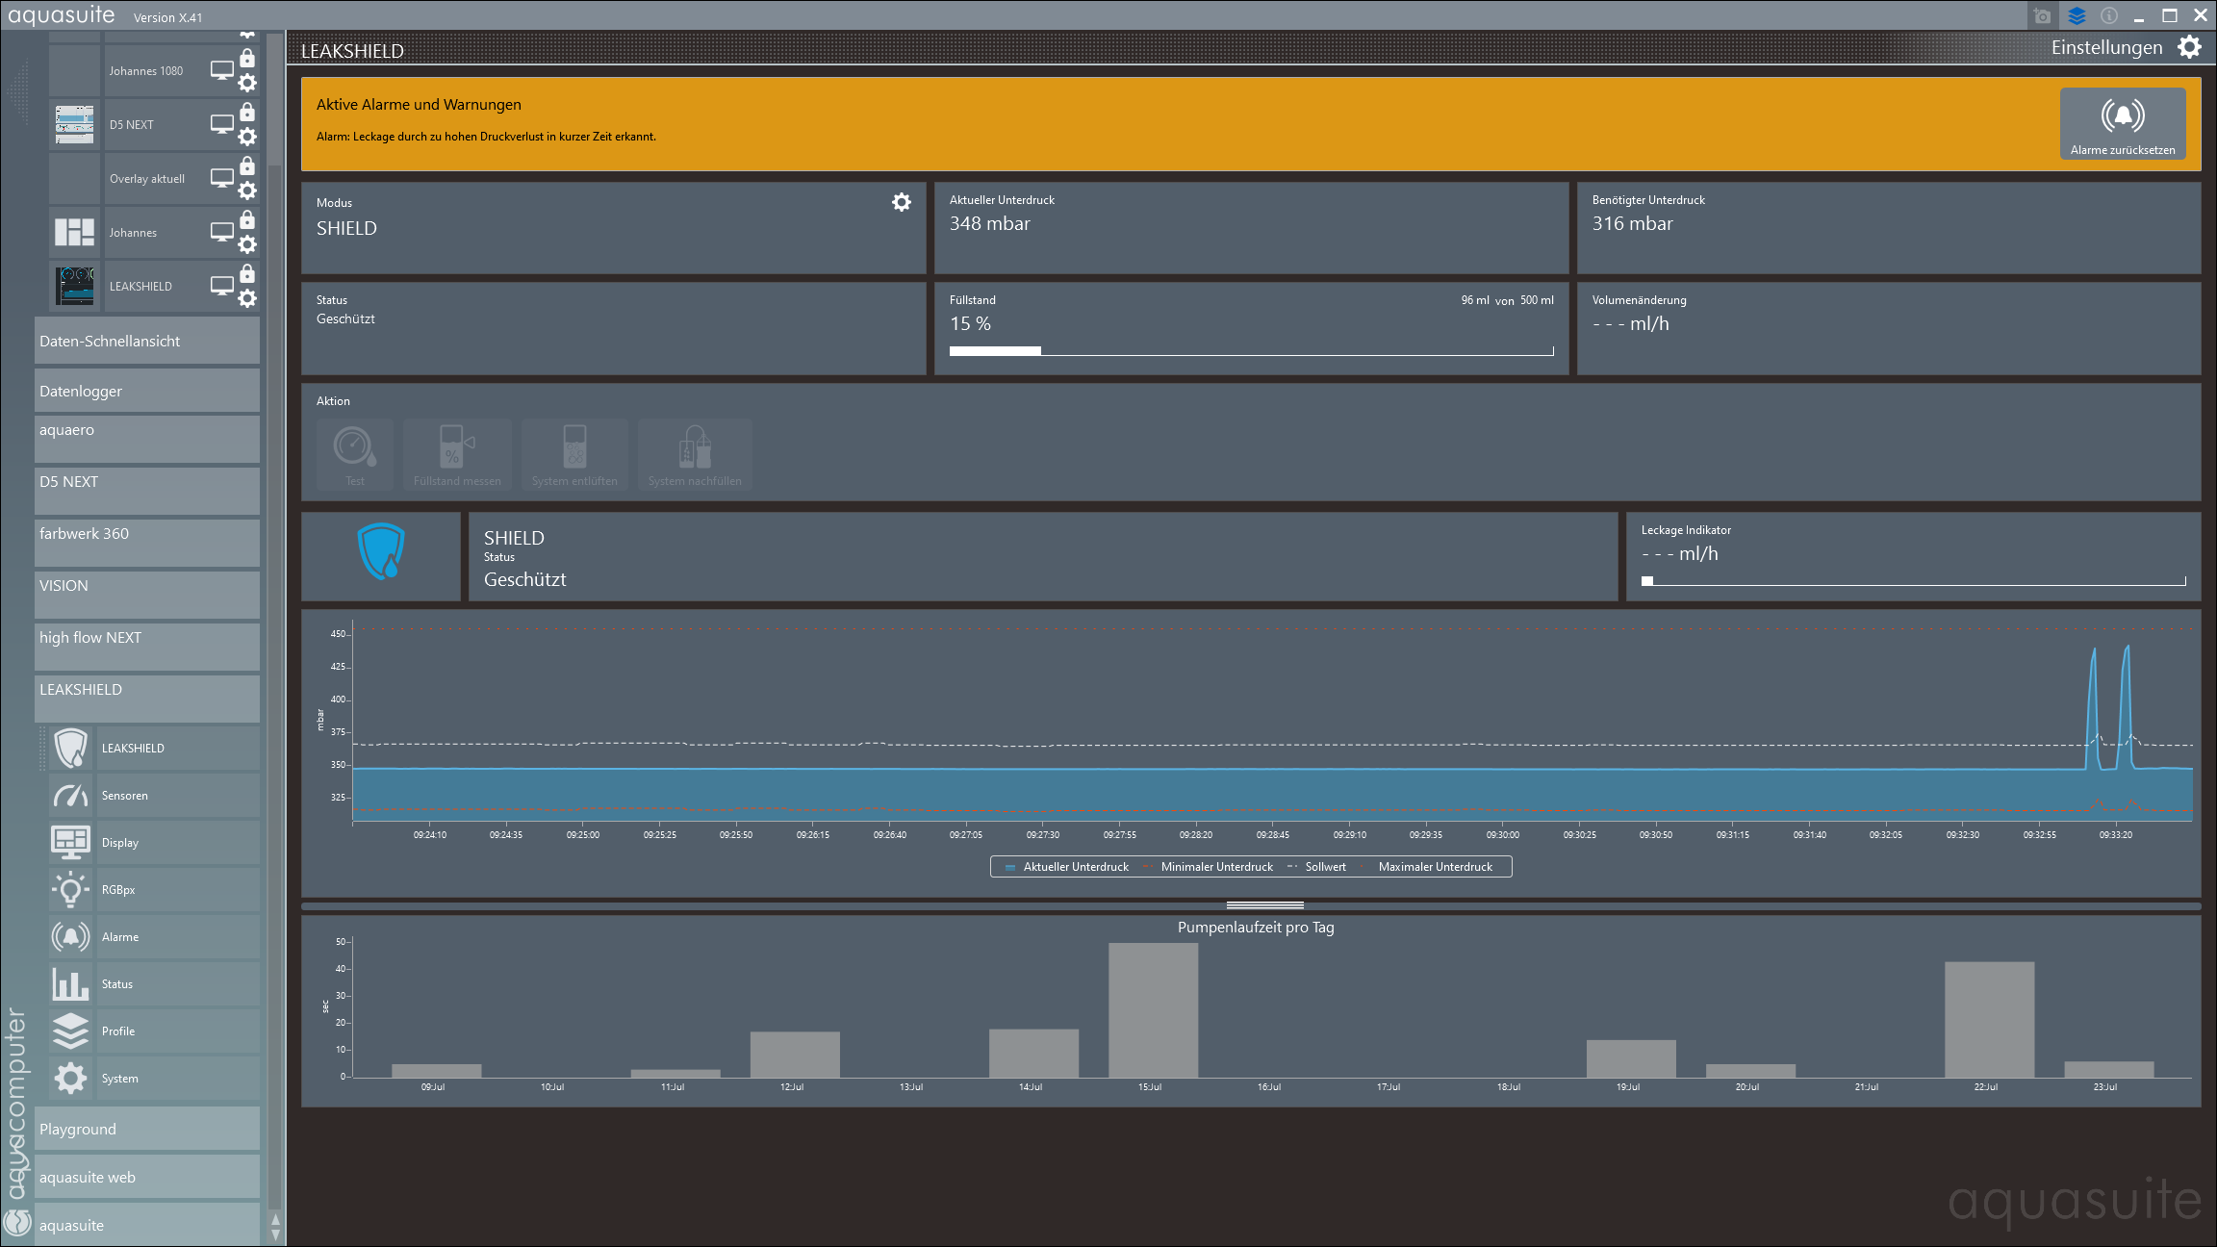This screenshot has height=1247, width=2217.
Task: Toggle lock on Johannes 1080 overview page
Action: tap(247, 58)
